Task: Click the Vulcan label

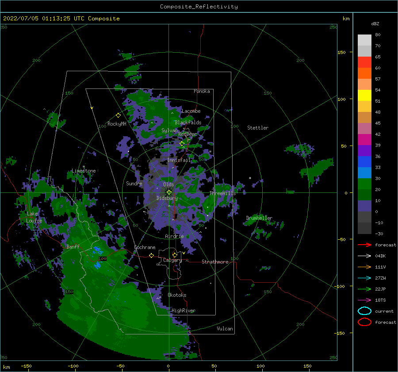Action: pyautogui.click(x=225, y=329)
